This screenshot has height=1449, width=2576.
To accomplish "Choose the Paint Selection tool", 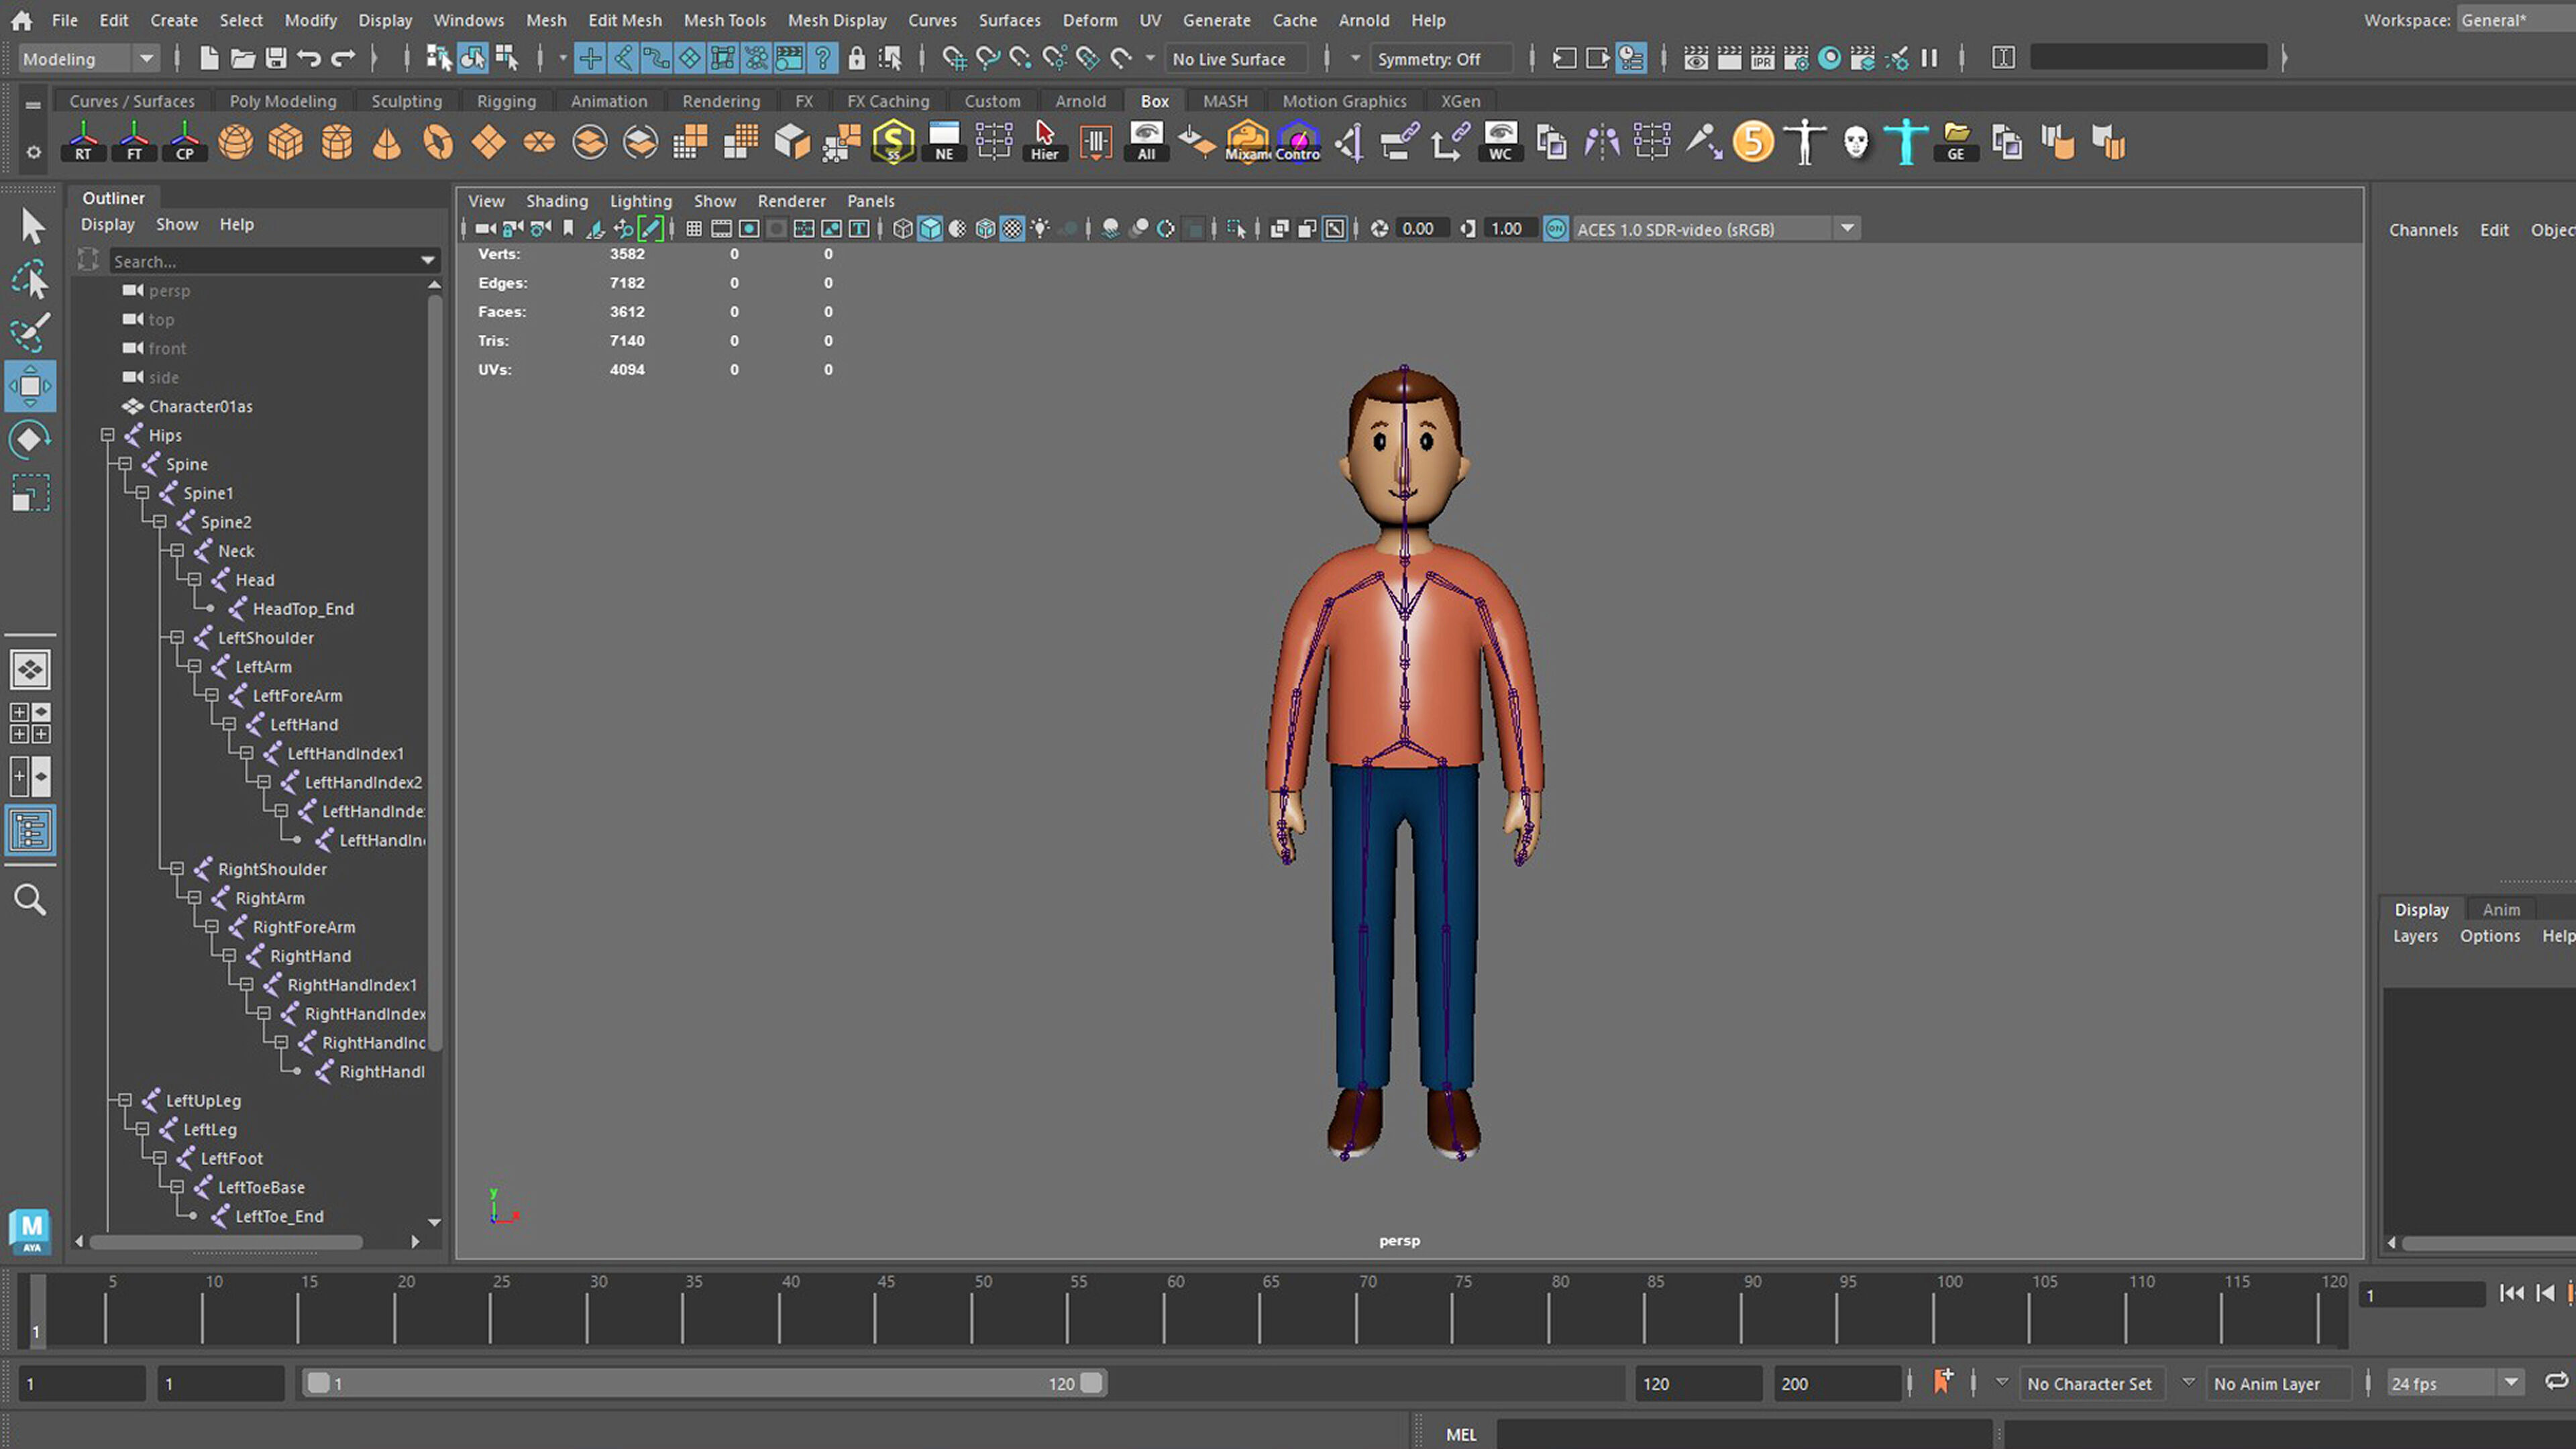I will pyautogui.click(x=30, y=333).
